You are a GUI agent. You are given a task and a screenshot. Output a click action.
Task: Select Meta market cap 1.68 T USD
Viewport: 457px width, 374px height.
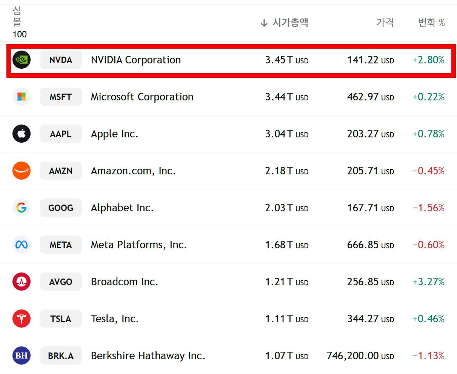pyautogui.click(x=287, y=245)
